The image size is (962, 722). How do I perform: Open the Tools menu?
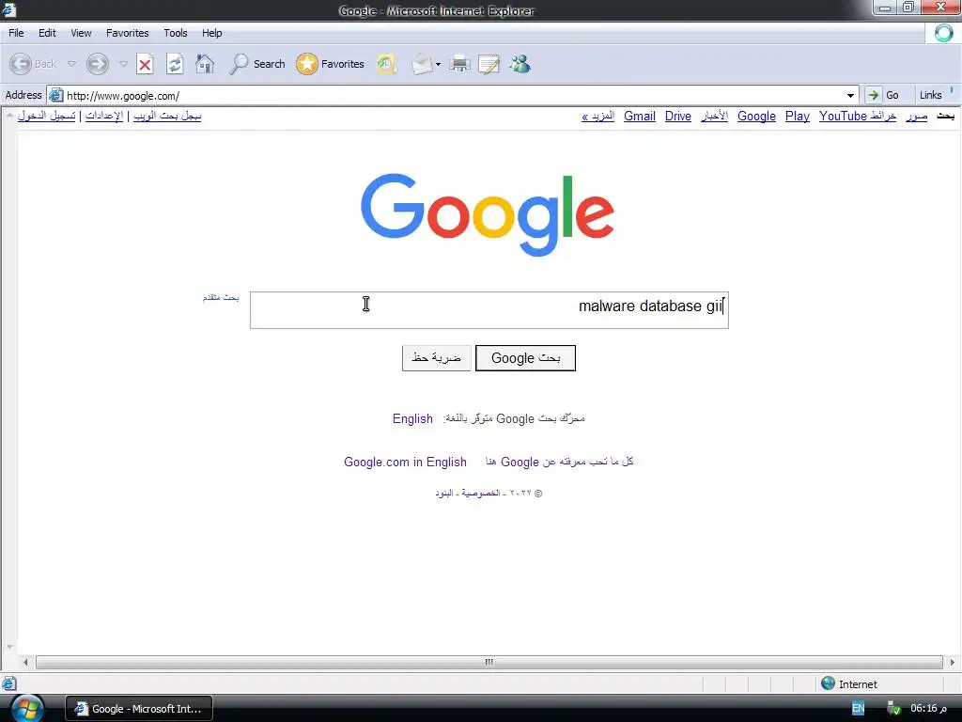(176, 33)
